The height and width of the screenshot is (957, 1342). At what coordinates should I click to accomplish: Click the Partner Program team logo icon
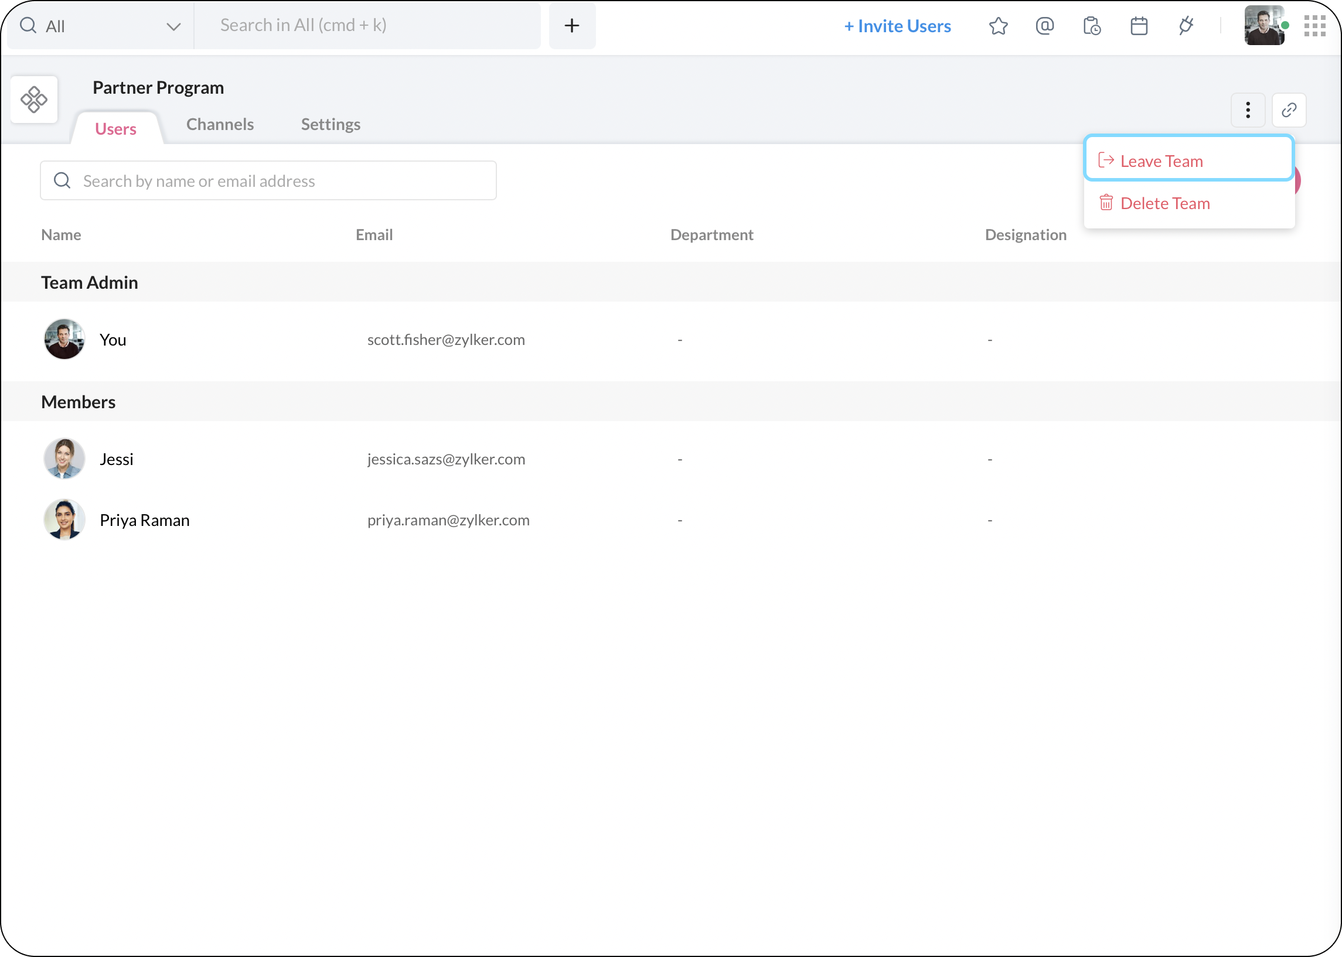coord(34,100)
